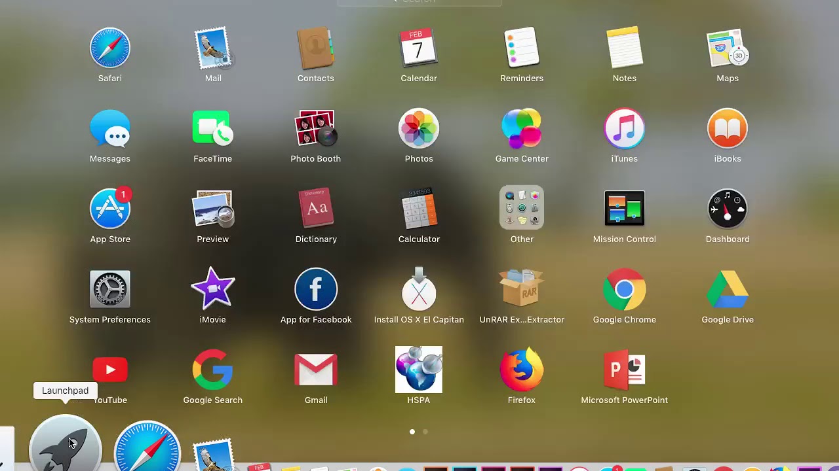This screenshot has width=839, height=471.
Task: Click the Launchpad rocket icon in Dock
Action: (x=66, y=444)
